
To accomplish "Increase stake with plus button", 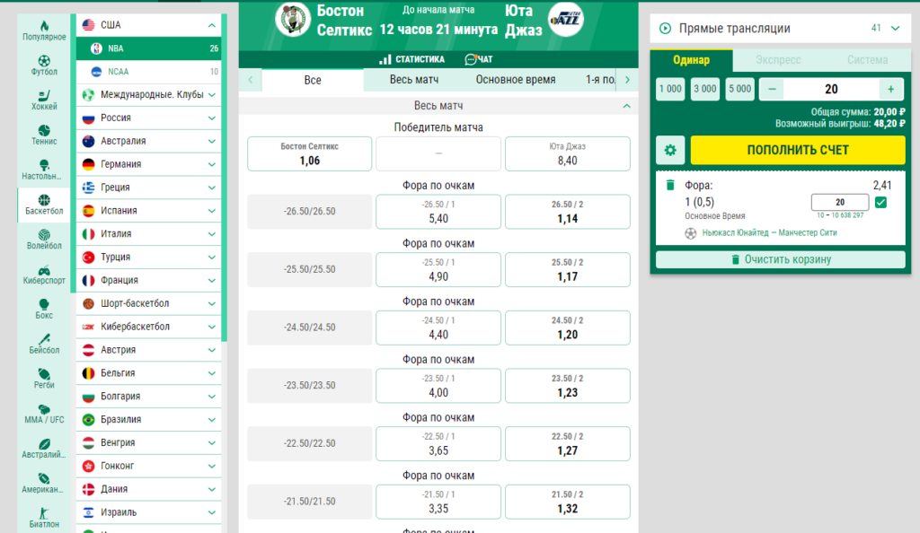I will pos(890,89).
